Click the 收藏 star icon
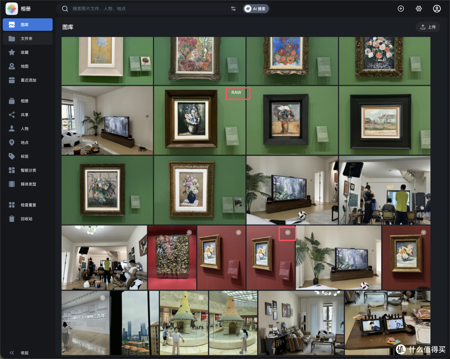The width and height of the screenshot is (450, 359). (x=12, y=52)
